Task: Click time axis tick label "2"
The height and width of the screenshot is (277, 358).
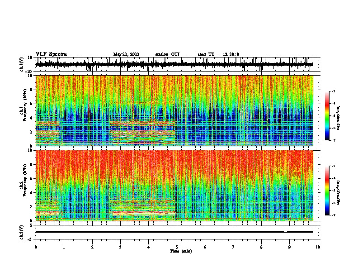Action: (x=92, y=247)
